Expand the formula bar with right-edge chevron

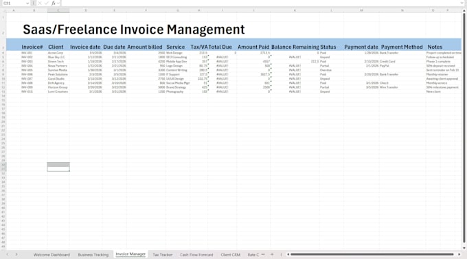(x=462, y=3)
